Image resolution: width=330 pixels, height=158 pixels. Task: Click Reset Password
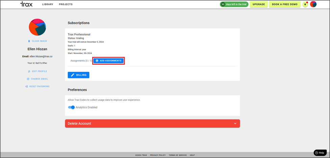(x=37, y=86)
